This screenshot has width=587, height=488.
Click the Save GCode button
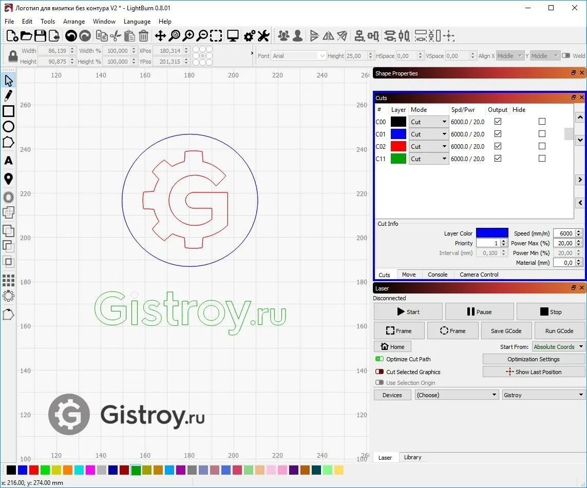click(506, 330)
